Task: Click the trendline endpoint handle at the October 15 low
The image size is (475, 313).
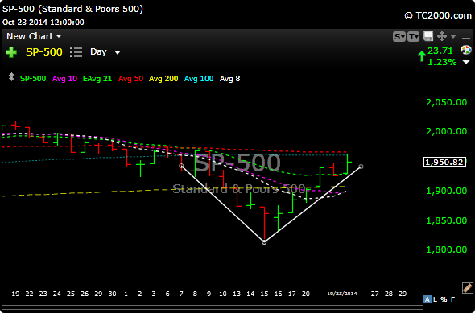Action: click(264, 242)
